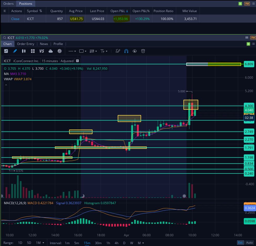Select the 15m interval
Viewport: 256px width, 246px height.
click(87, 243)
